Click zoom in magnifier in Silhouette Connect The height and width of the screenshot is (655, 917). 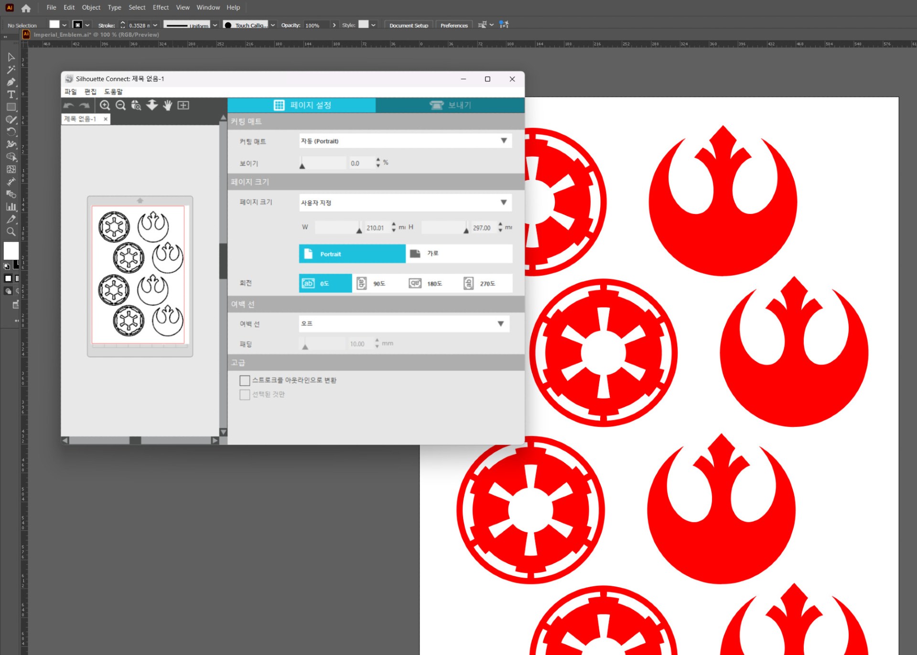pos(105,106)
